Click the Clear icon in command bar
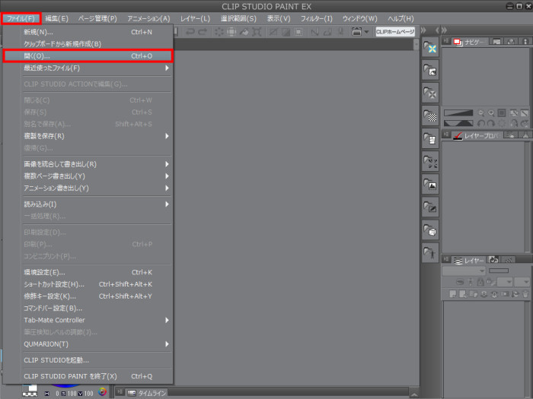This screenshot has width=533, height=399. [x=219, y=32]
